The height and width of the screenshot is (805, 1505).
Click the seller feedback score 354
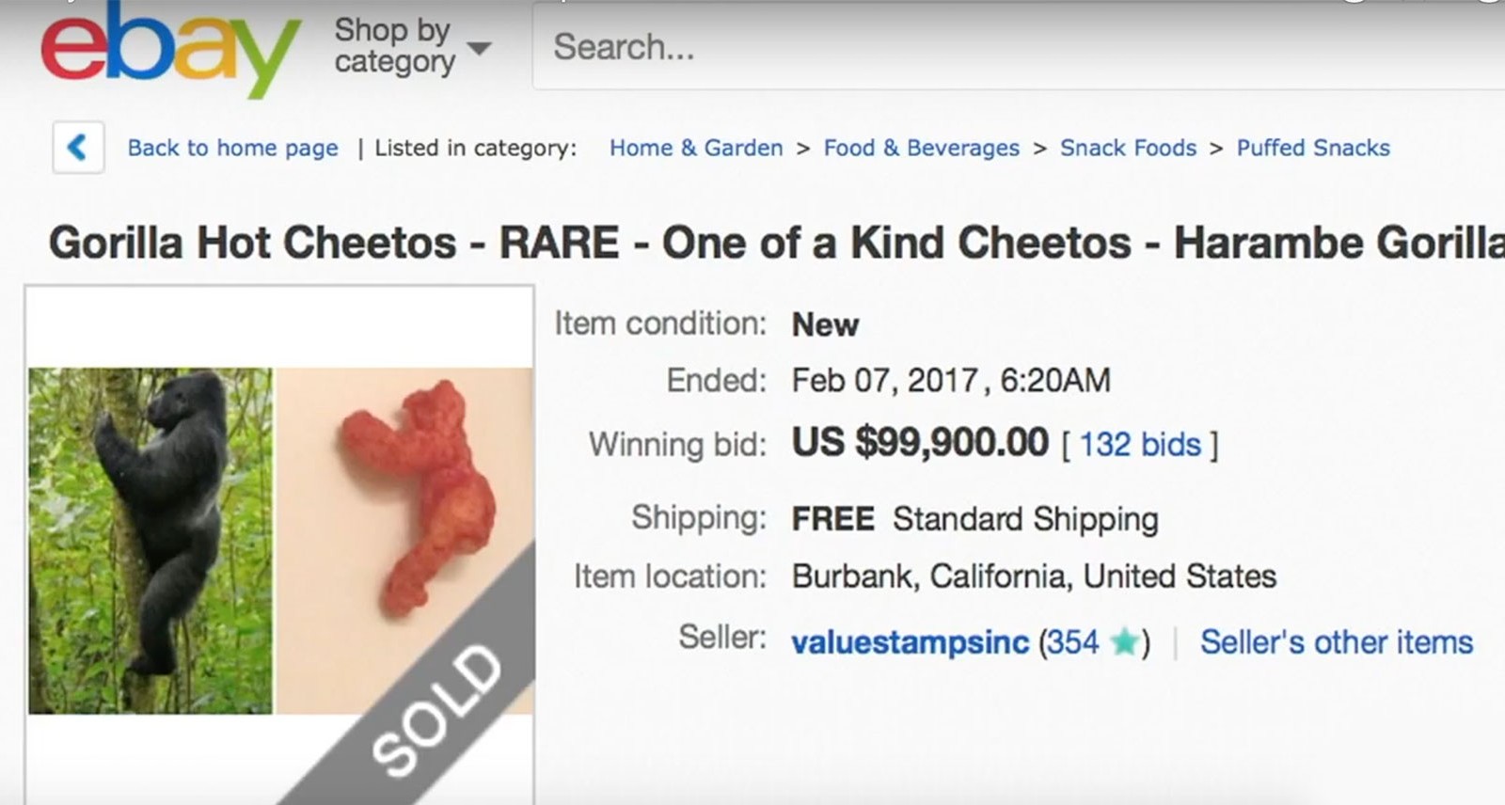click(1072, 642)
